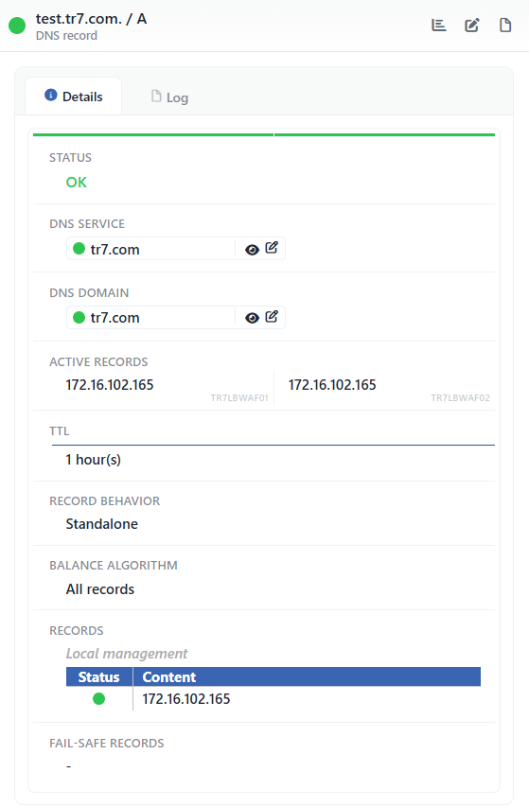Click the Status column header
The width and height of the screenshot is (529, 807).
(98, 676)
